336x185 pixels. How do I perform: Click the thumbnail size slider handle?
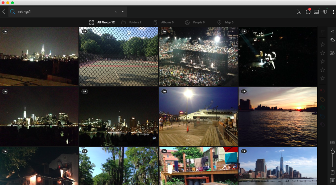point(333,152)
